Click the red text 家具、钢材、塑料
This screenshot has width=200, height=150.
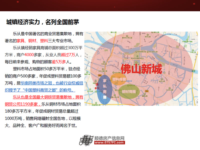point(32,41)
